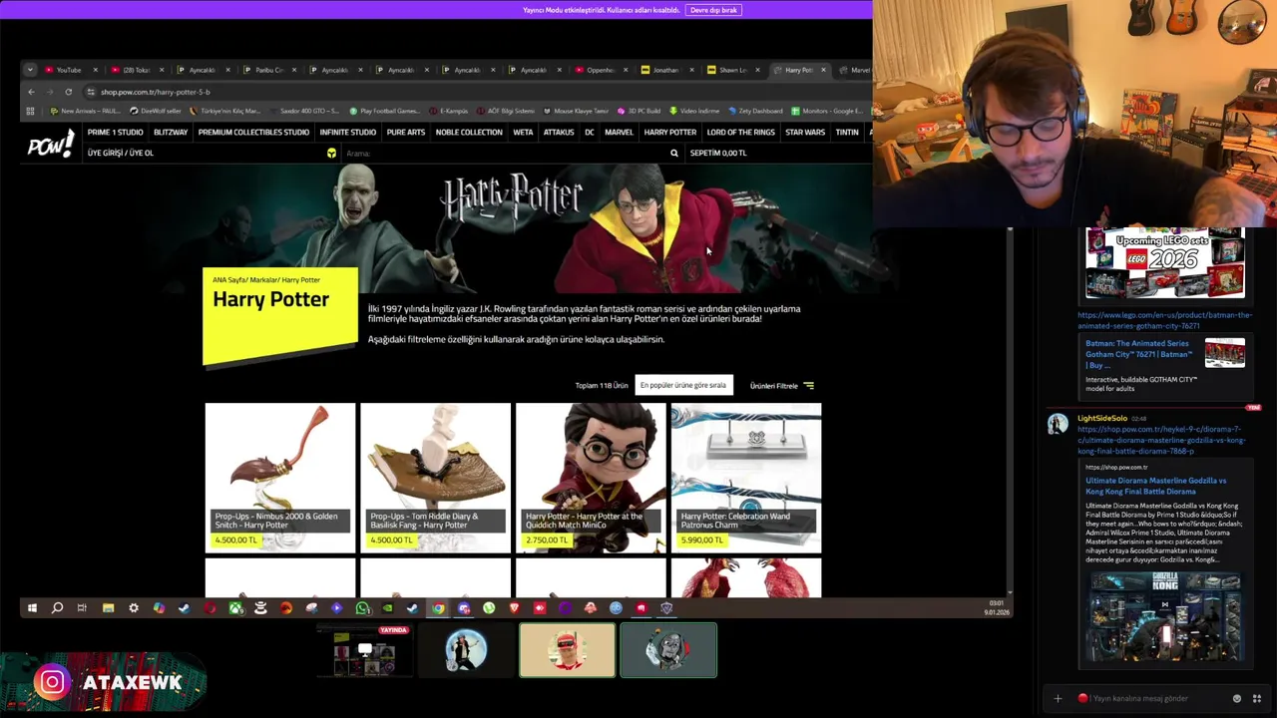Click the yellow round icon beside search box

coord(331,153)
